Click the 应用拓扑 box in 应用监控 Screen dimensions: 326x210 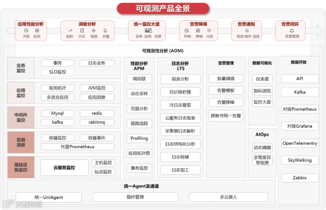58,88
